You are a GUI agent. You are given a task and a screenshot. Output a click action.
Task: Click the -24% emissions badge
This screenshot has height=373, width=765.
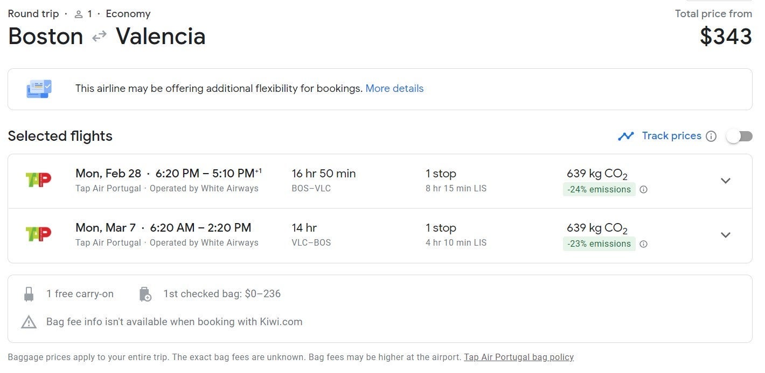coord(599,189)
